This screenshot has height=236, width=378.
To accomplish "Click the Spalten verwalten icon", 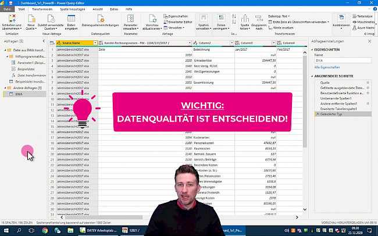I will [204, 19].
